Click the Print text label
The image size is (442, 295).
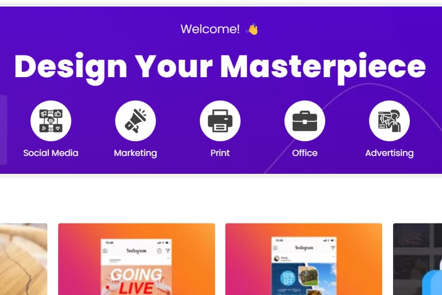click(220, 153)
